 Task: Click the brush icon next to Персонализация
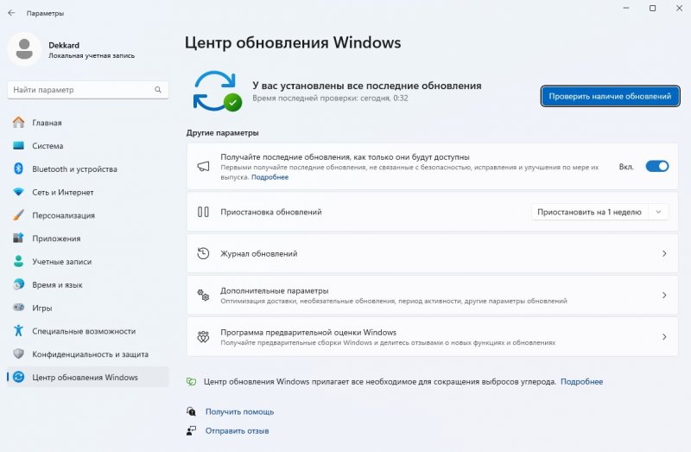[x=18, y=215]
